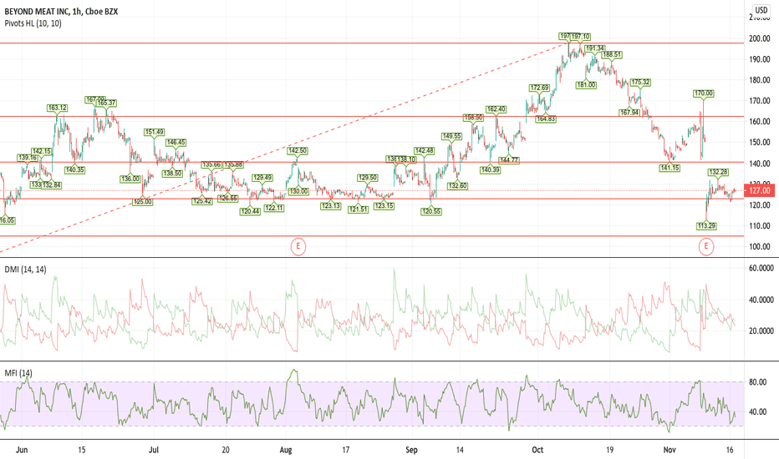This screenshot has width=779, height=459.
Task: Click the current price label 127.00
Action: pos(760,190)
